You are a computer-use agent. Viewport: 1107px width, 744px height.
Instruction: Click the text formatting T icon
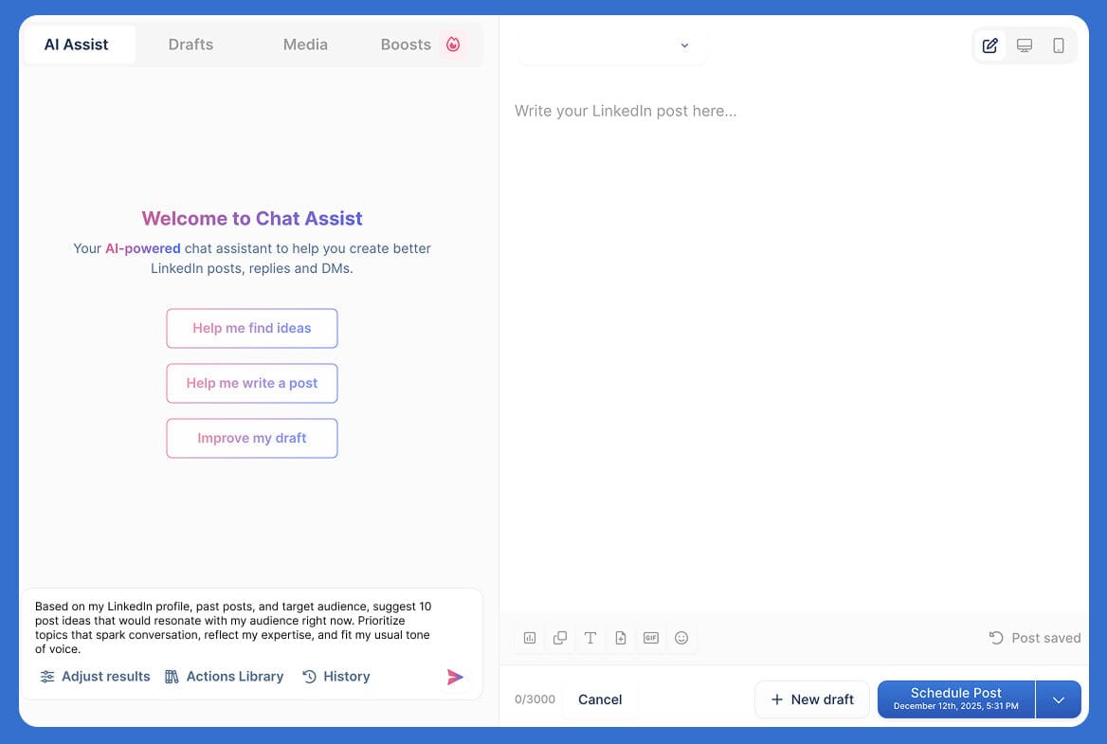[590, 638]
